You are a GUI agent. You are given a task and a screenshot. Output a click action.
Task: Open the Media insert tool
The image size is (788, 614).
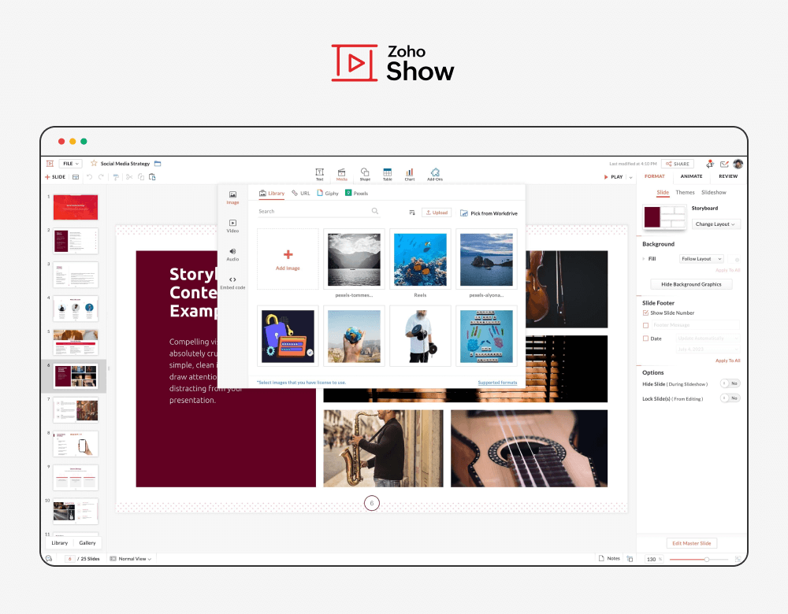point(342,174)
